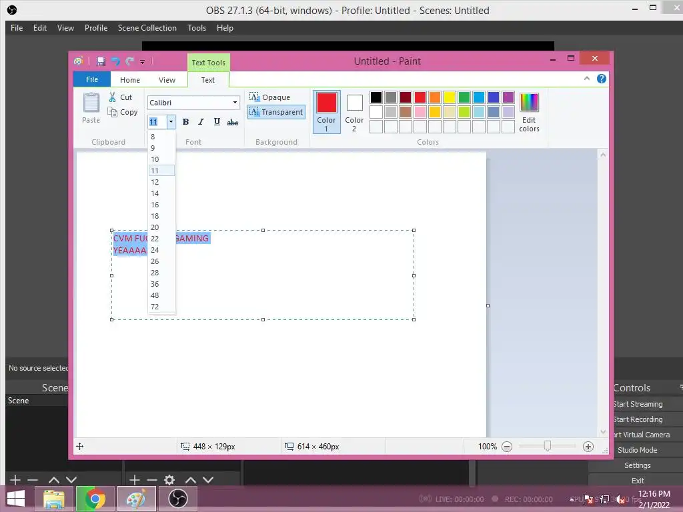Choose font size 72 from list
Viewport: 683px width, 512px height.
coord(161,307)
